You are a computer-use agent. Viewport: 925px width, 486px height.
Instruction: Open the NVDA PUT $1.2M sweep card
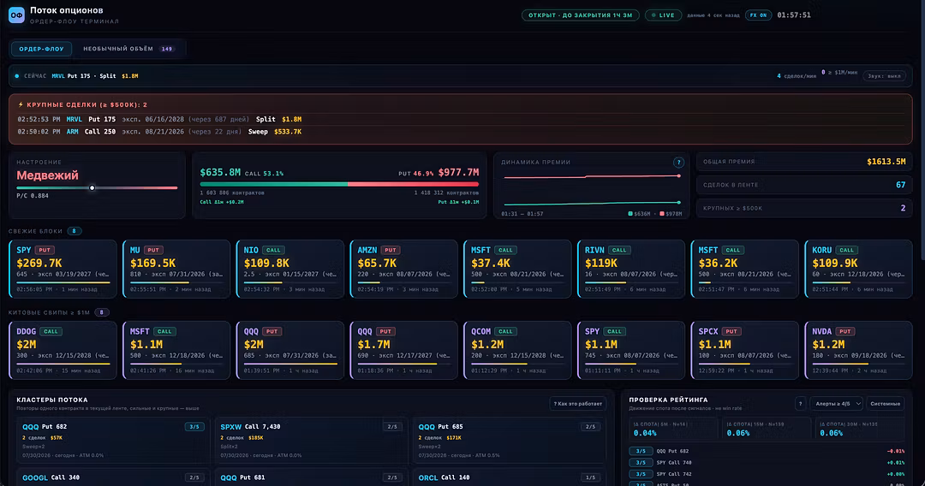(x=858, y=350)
